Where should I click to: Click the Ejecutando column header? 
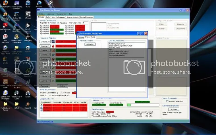click(x=68, y=103)
